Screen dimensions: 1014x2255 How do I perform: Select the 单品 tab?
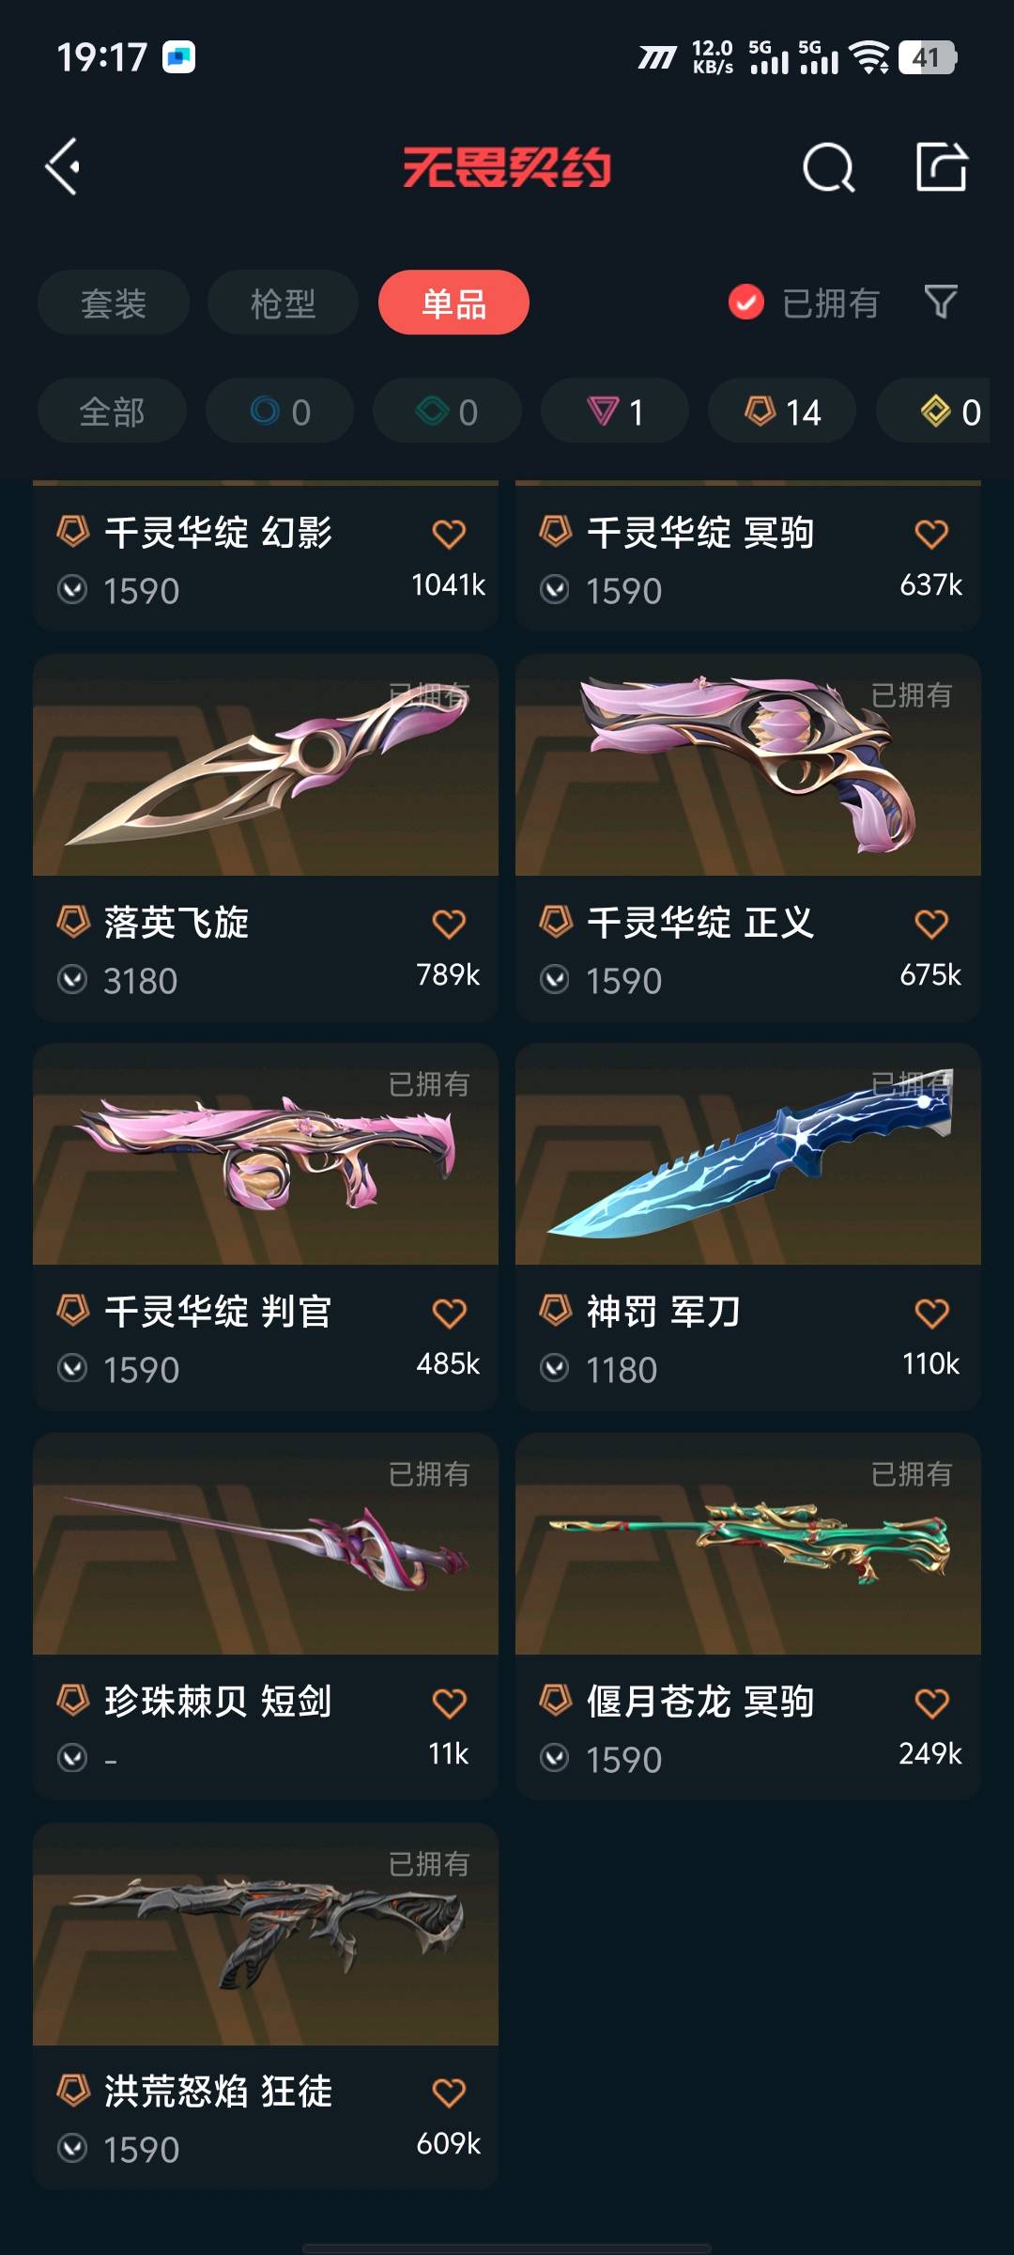point(453,303)
